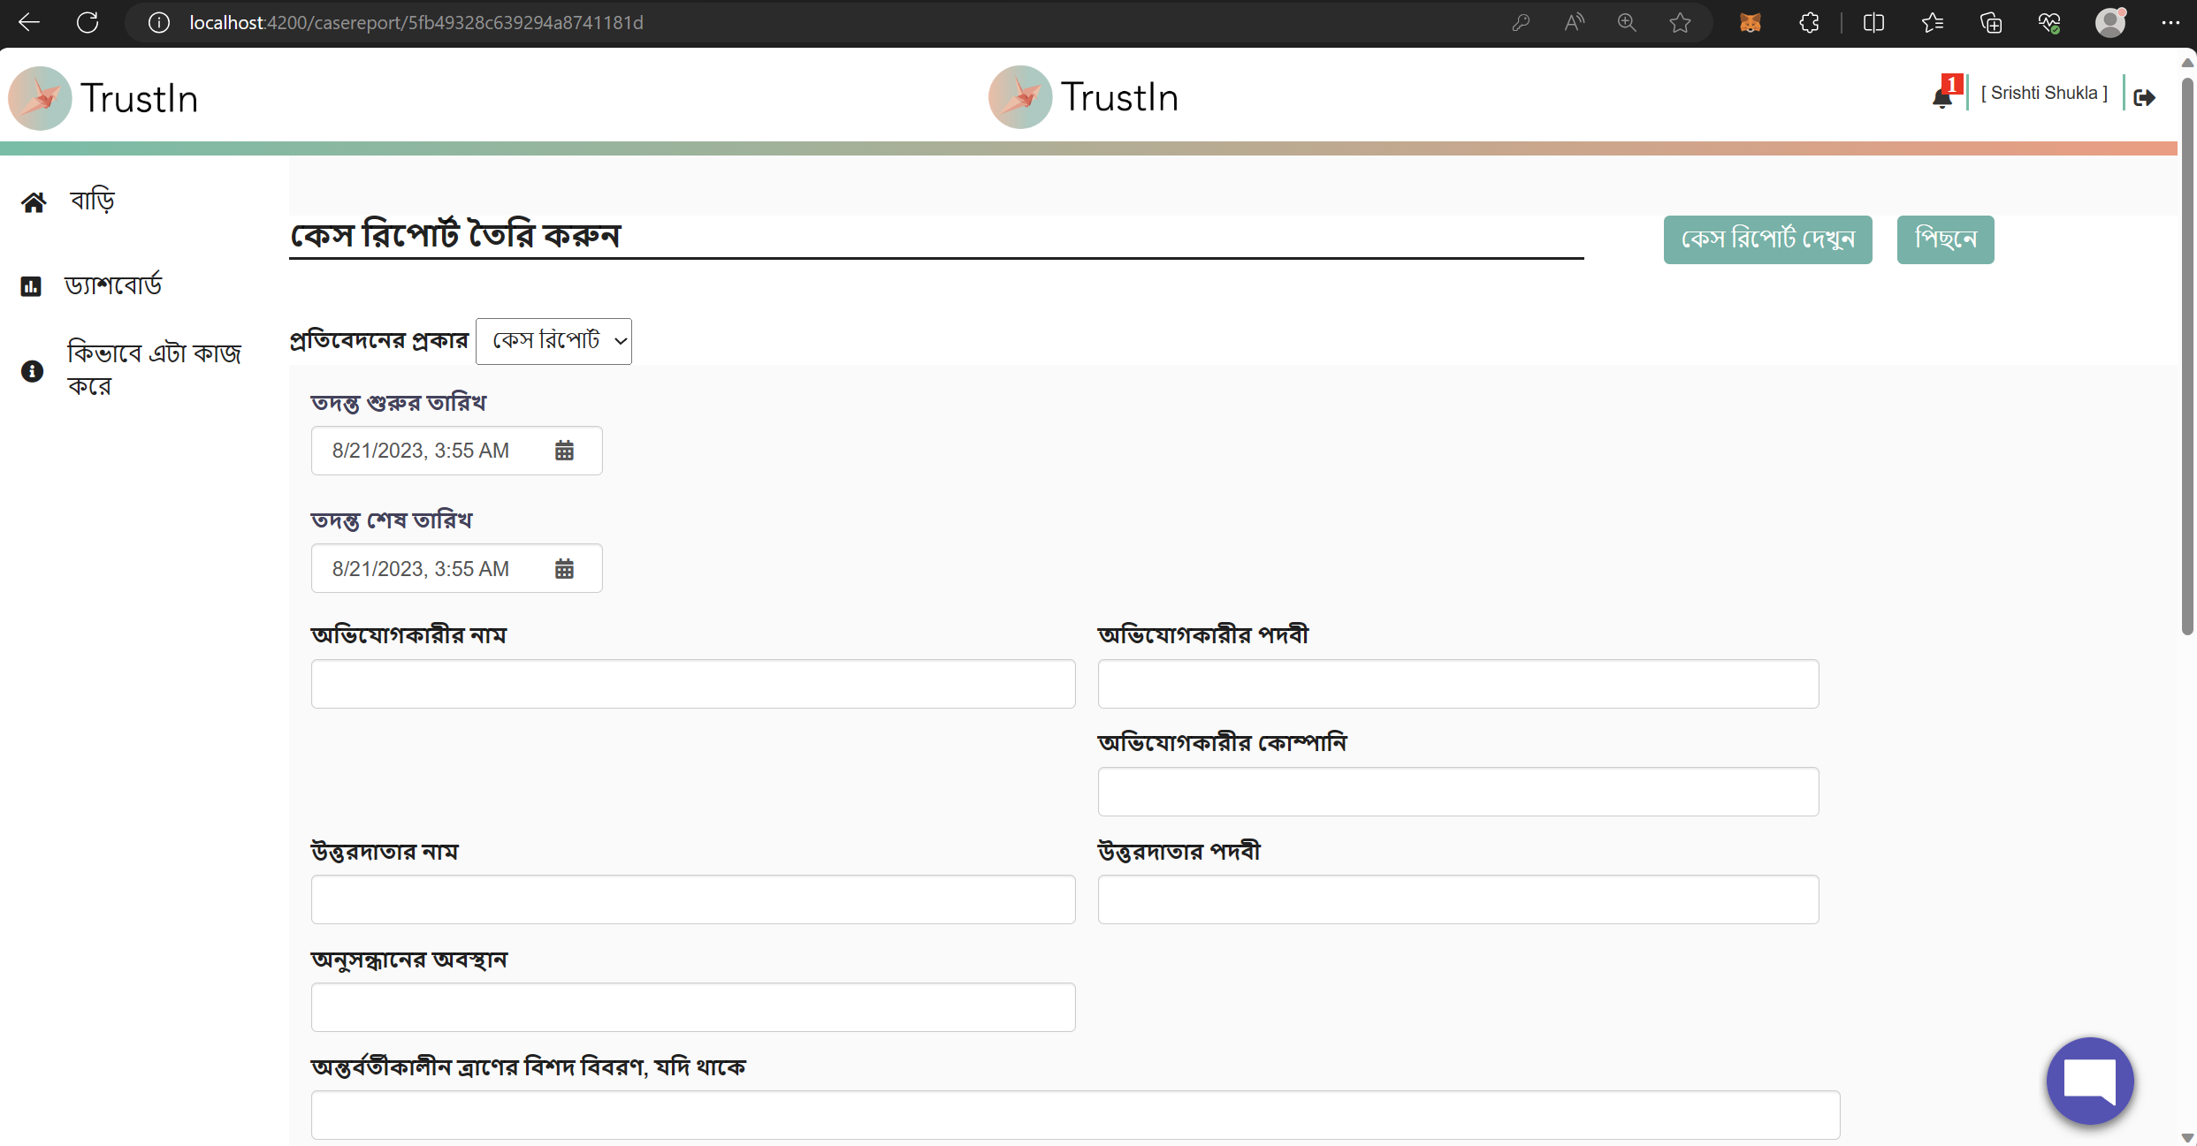This screenshot has height=1146, width=2197.
Task: Click the dashboard chart icon in the sidebar
Action: (x=32, y=285)
